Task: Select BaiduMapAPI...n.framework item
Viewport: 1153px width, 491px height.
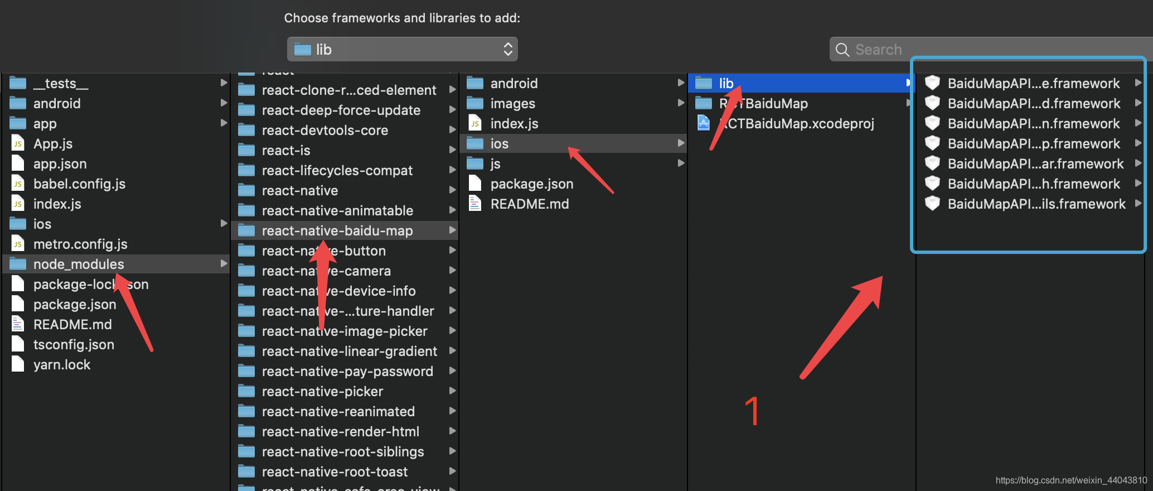Action: (x=1030, y=123)
